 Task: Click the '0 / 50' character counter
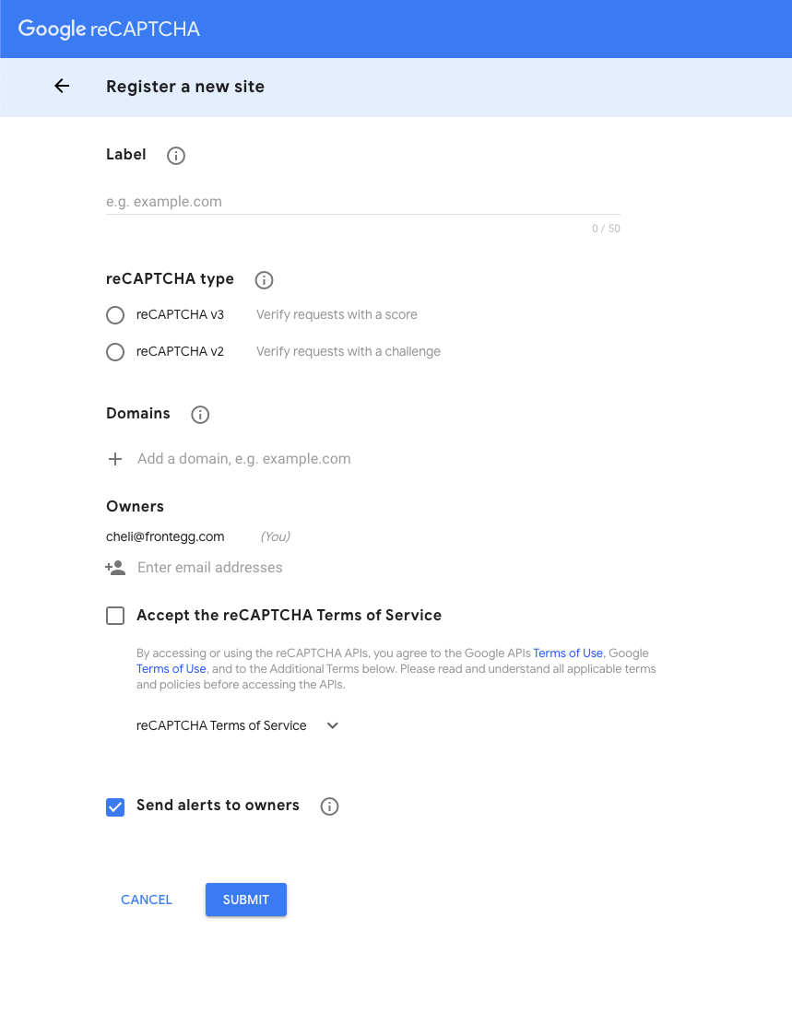click(606, 229)
